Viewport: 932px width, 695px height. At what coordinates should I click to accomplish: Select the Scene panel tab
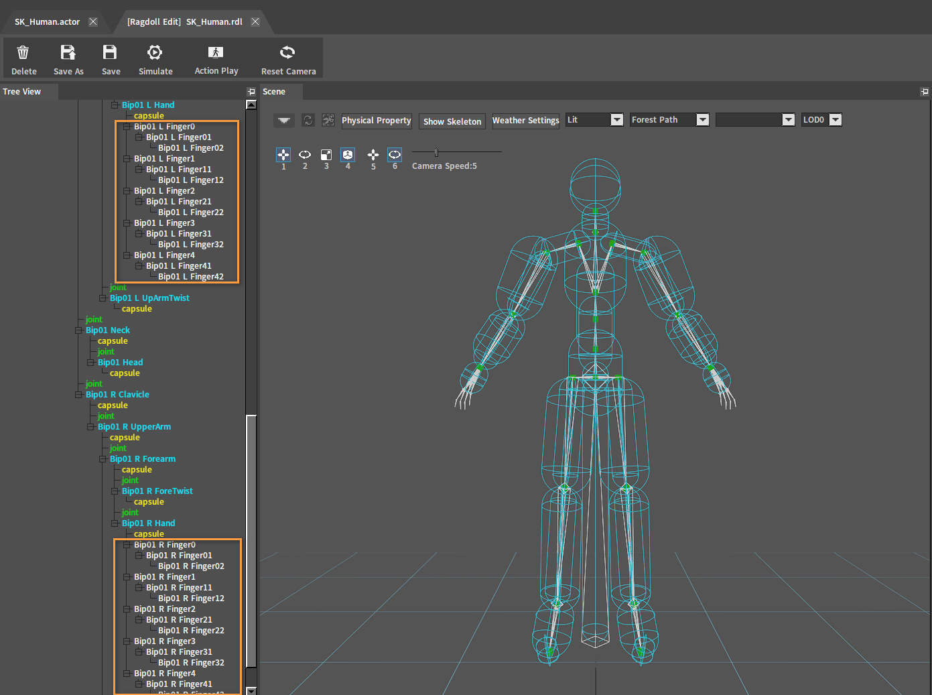[274, 92]
